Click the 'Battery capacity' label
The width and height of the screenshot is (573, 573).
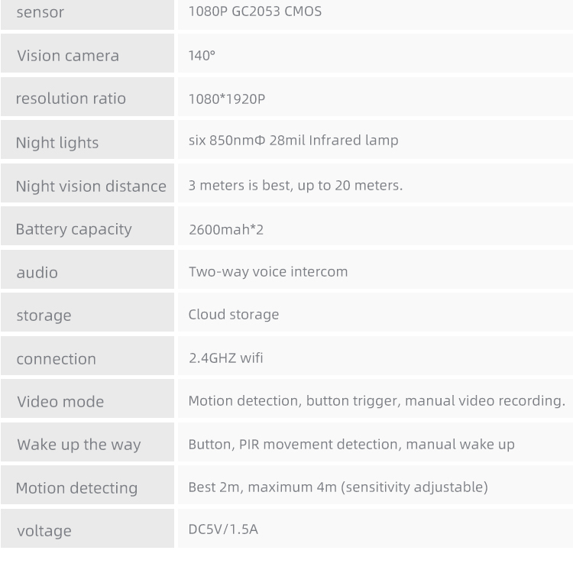tap(74, 230)
